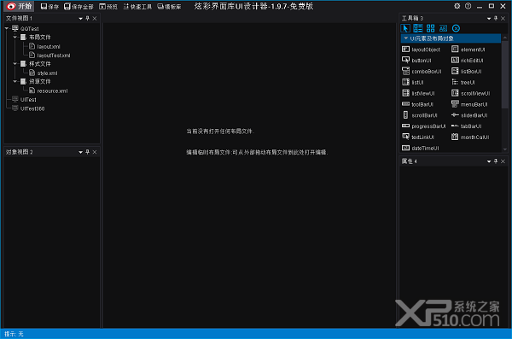Pick progressBarUI from toolbox

(x=424, y=126)
